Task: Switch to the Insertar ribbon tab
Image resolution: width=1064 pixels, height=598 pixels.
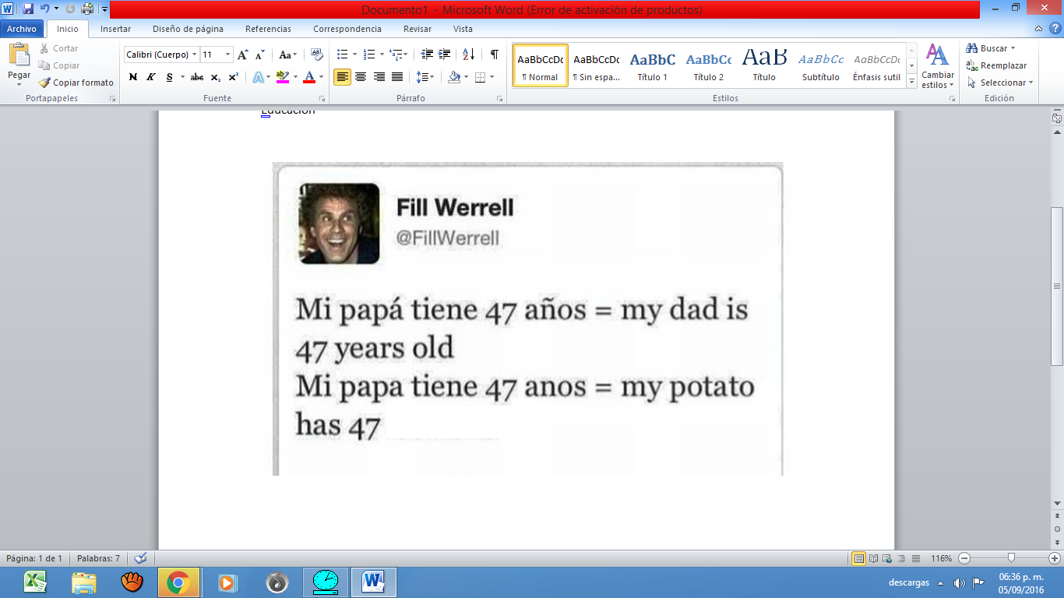Action: tap(115, 29)
